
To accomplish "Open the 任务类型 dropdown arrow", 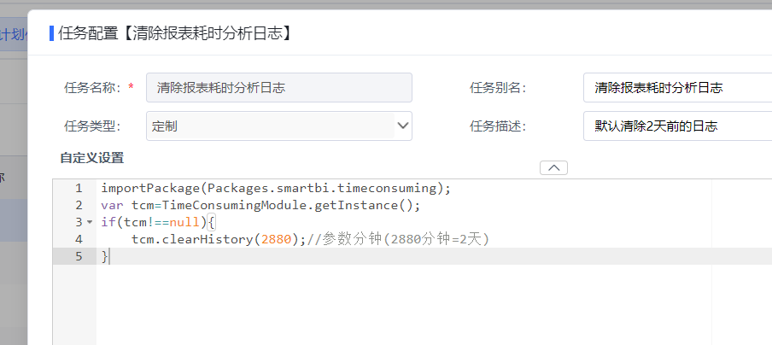I will pyautogui.click(x=403, y=126).
